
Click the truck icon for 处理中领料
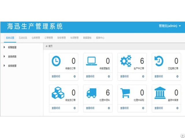point(91,93)
